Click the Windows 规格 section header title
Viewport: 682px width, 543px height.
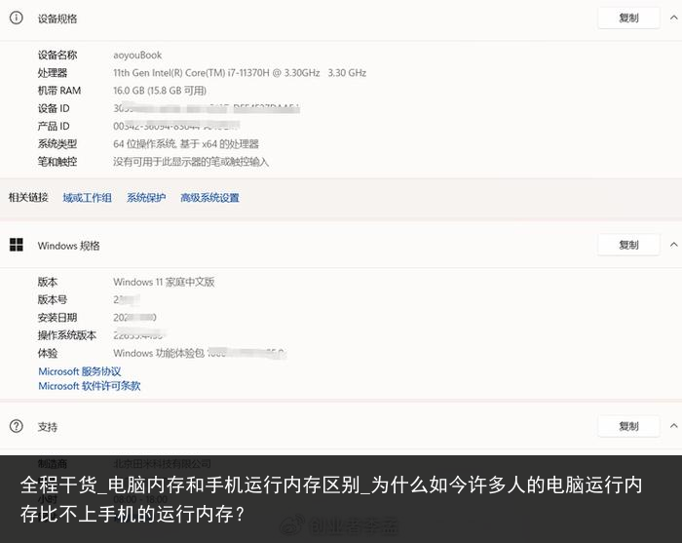click(69, 246)
